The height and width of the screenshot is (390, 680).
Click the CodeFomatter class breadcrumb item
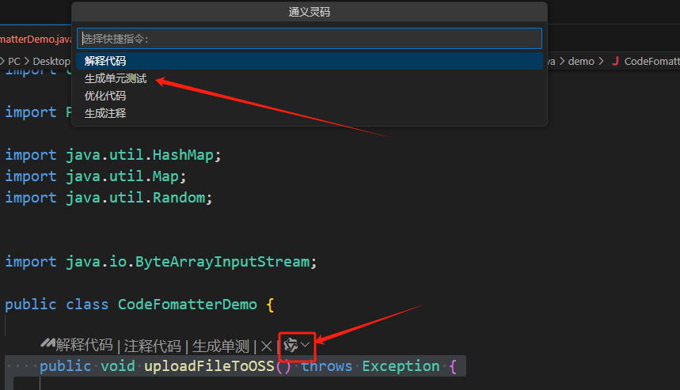click(x=651, y=61)
